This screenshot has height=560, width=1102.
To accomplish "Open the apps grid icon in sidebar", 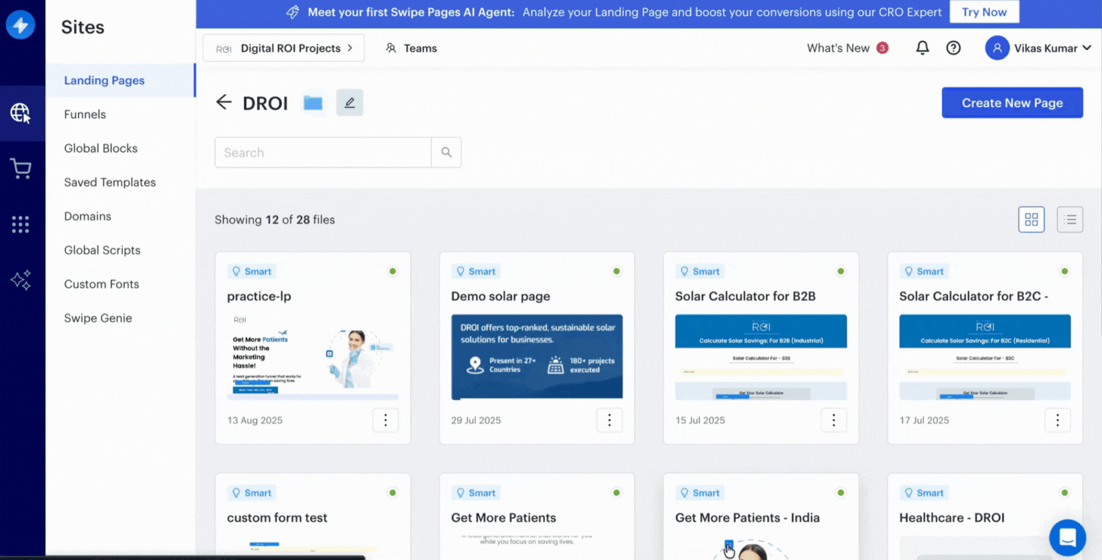I will tap(21, 225).
